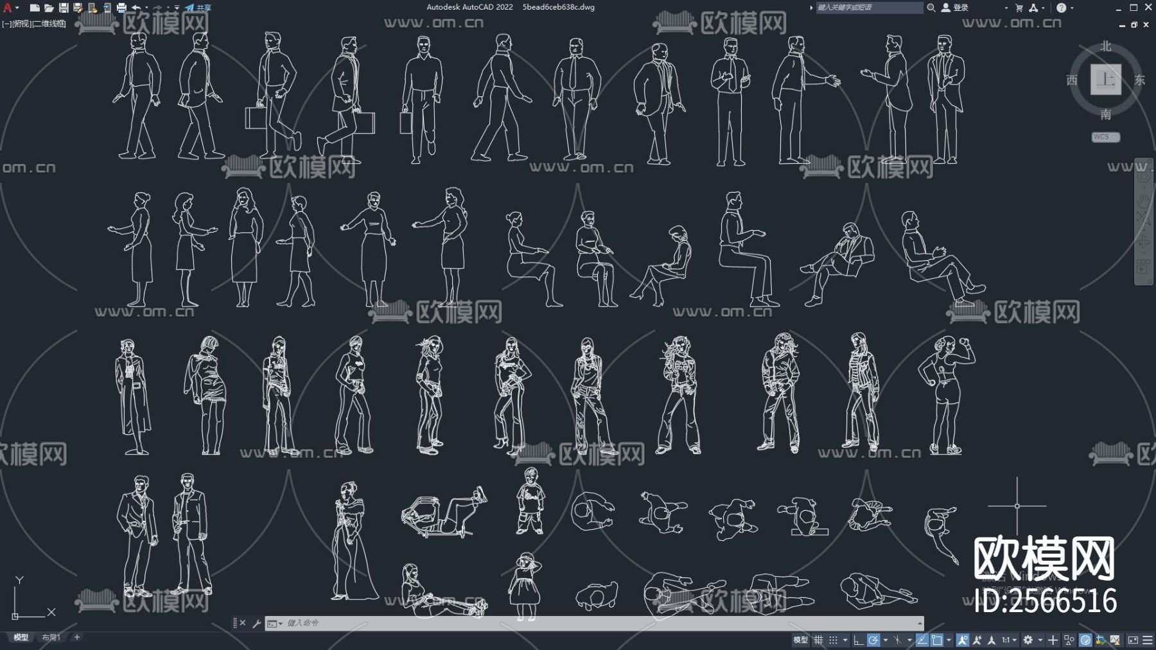Click the hardware acceleration status icon
The height and width of the screenshot is (650, 1156).
[x=1085, y=640]
